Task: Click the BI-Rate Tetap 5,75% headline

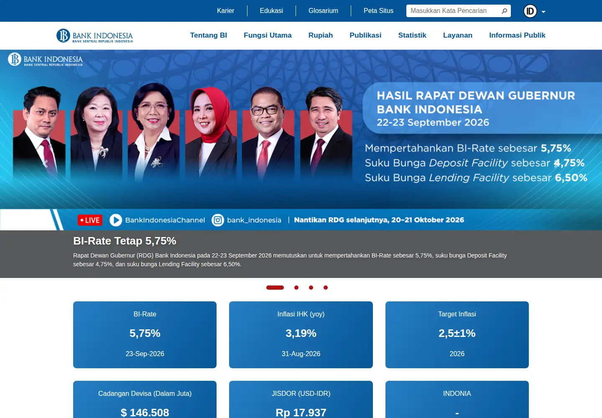Action: [125, 241]
